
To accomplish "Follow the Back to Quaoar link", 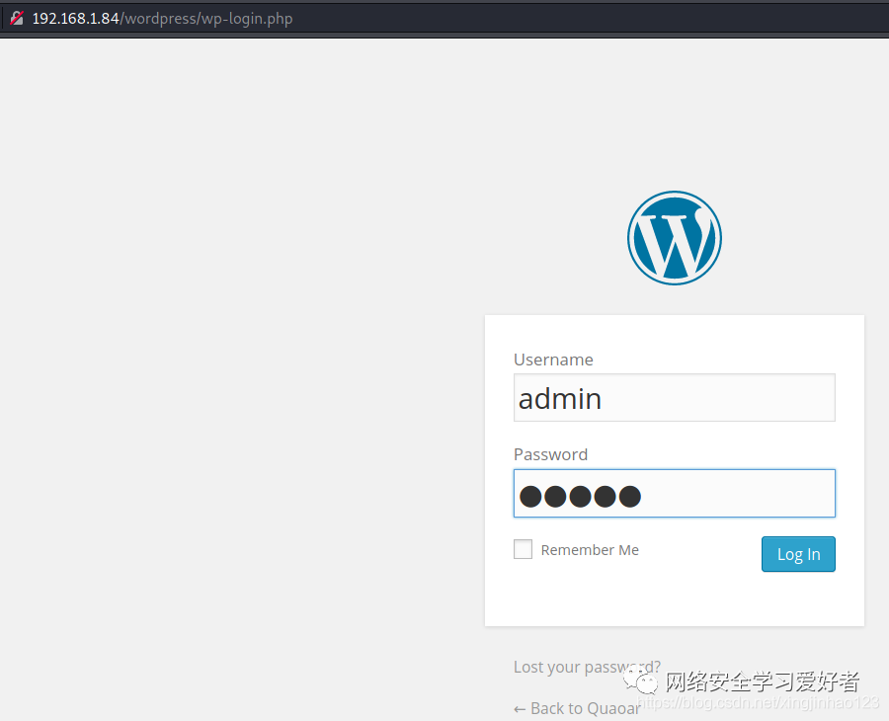I will coord(577,708).
